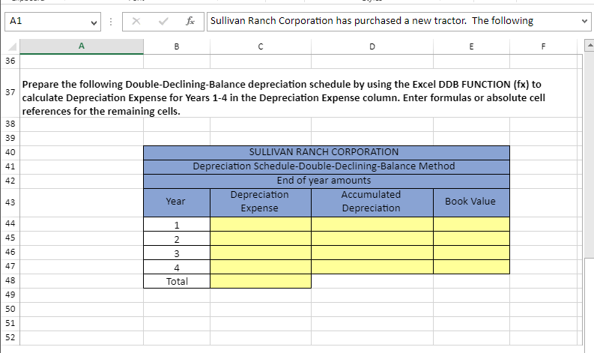
Task: Select row 44 header
Action: (x=10, y=223)
